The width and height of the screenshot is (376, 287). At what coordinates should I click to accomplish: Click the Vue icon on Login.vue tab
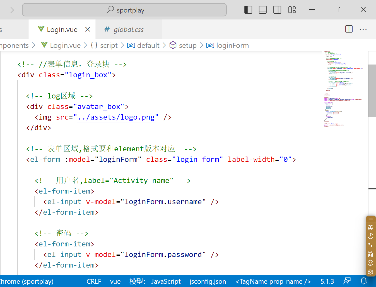(41, 29)
